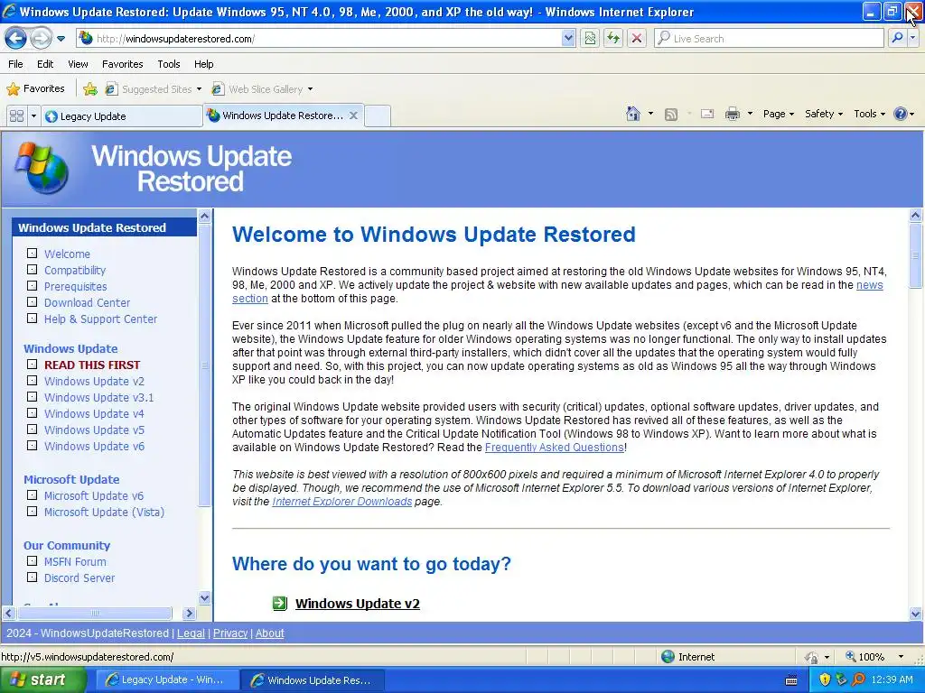Viewport: 925px width, 693px height.
Task: Open the zoom level 100% dropdown
Action: tap(901, 657)
